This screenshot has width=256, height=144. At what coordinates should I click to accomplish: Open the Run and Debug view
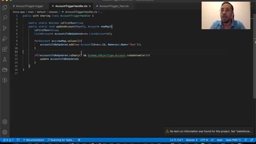[x=5, y=38]
